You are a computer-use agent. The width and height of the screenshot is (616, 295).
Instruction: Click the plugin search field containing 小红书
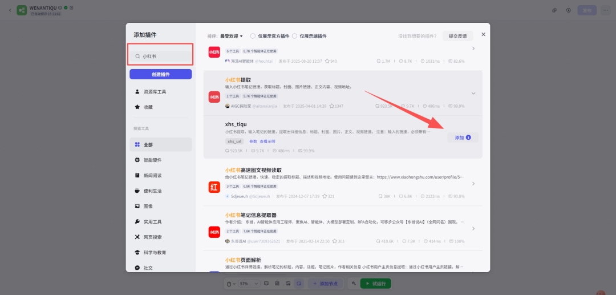click(x=161, y=56)
